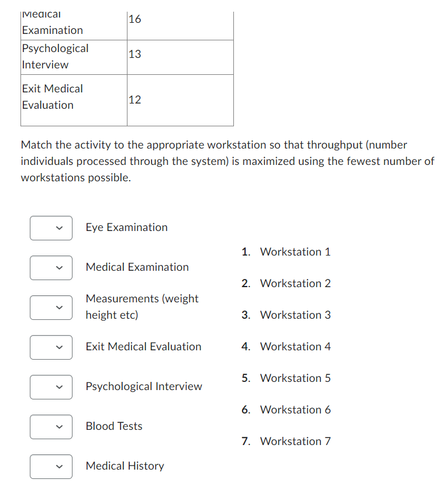Open the Measurements answer dropdown
The width and height of the screenshot is (438, 493).
51,308
